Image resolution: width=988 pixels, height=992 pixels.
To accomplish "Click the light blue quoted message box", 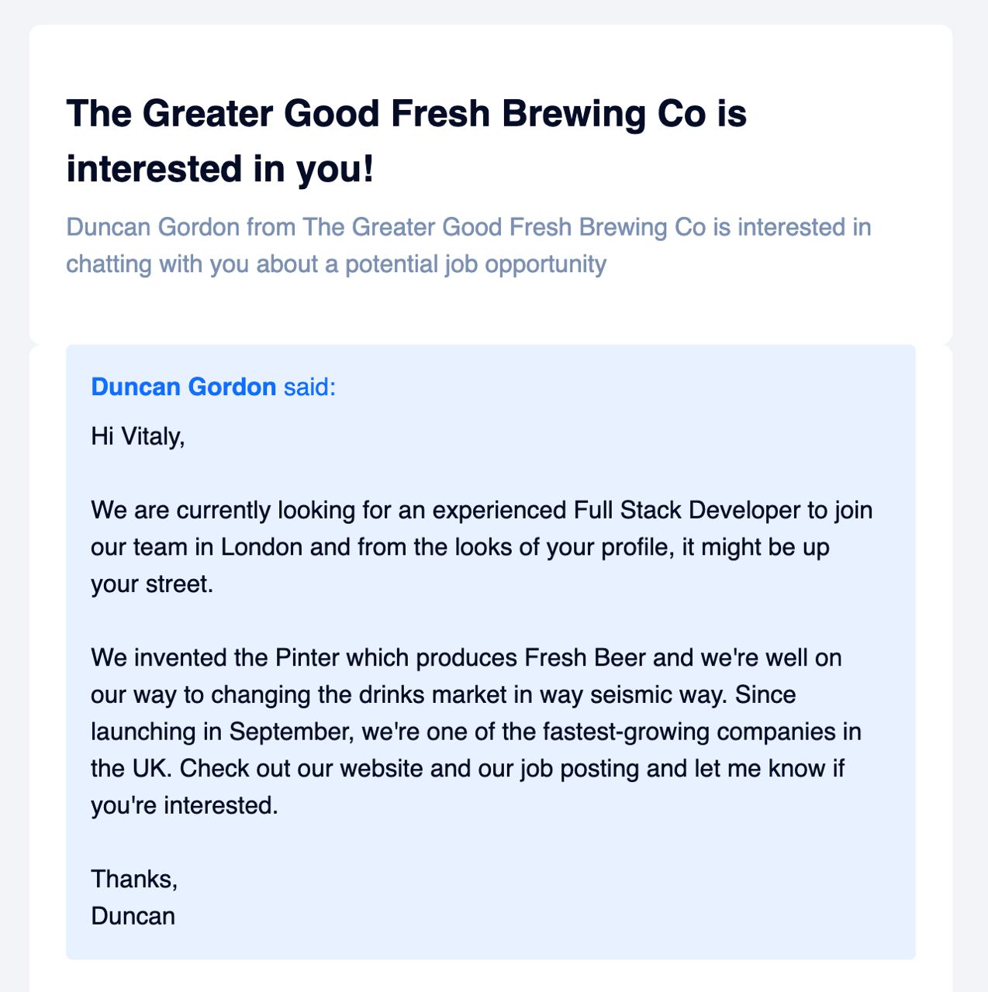I will click(491, 652).
